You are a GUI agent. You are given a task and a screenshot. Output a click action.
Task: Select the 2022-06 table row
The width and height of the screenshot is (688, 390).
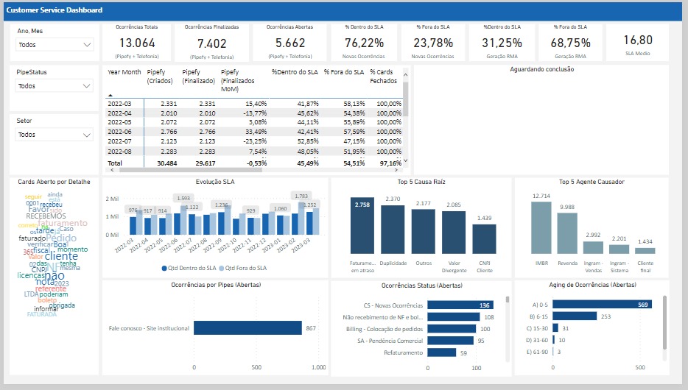254,132
